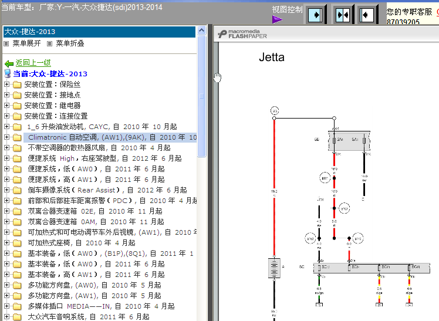Expand 双离合器变速箱 0AM node

point(6,221)
